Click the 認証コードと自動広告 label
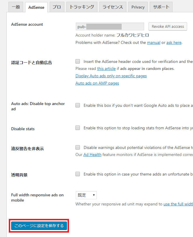Viewport: 193px width, 237px height. [x=32, y=63]
